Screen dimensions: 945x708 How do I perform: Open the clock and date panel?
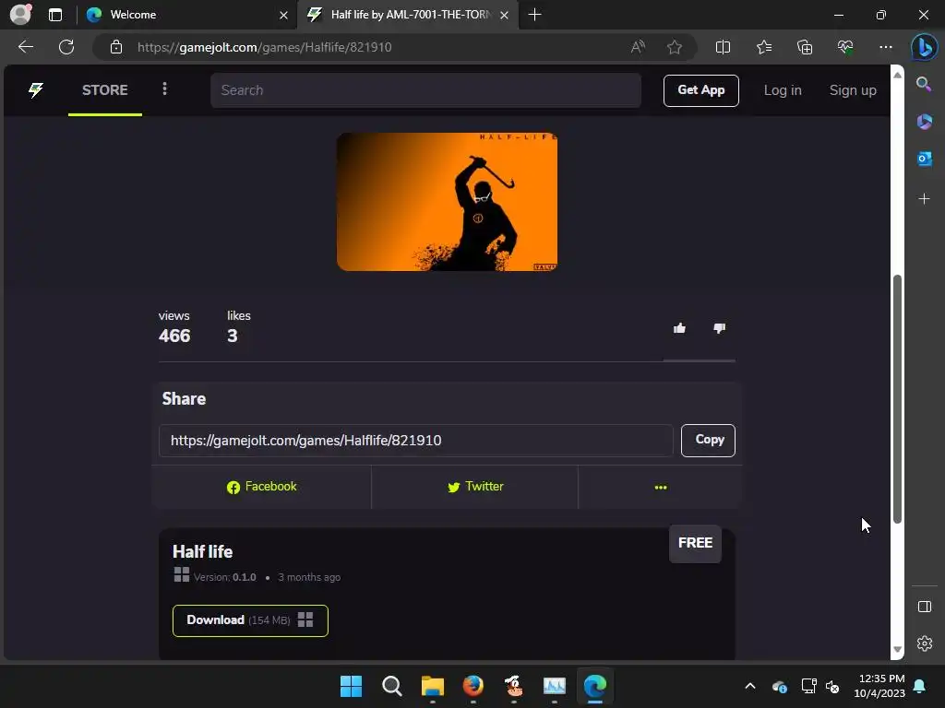(879, 686)
